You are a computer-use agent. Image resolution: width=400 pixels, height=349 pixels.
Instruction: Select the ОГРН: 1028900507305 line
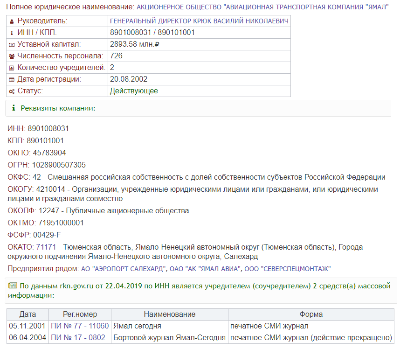[47, 165]
